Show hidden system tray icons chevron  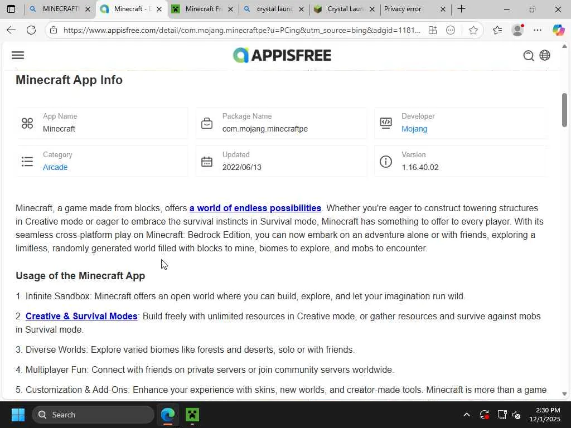[x=467, y=415]
